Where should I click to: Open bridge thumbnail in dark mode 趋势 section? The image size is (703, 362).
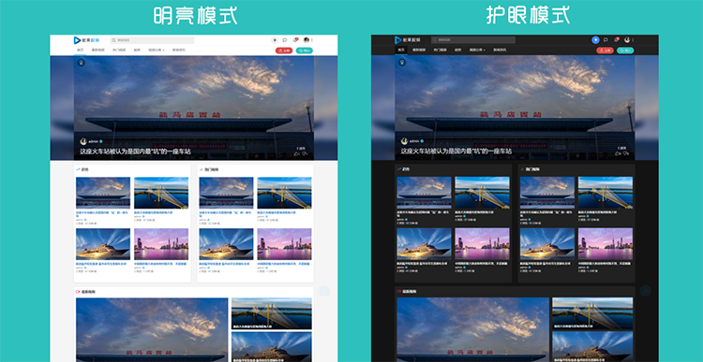pyautogui.click(x=482, y=193)
